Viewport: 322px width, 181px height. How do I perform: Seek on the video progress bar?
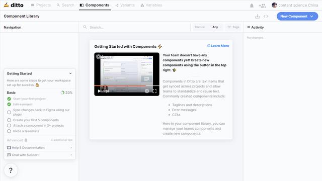[x=127, y=86]
